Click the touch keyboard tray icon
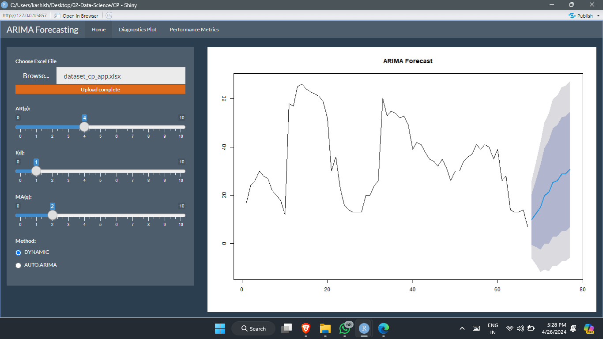This screenshot has width=603, height=339. point(476,328)
